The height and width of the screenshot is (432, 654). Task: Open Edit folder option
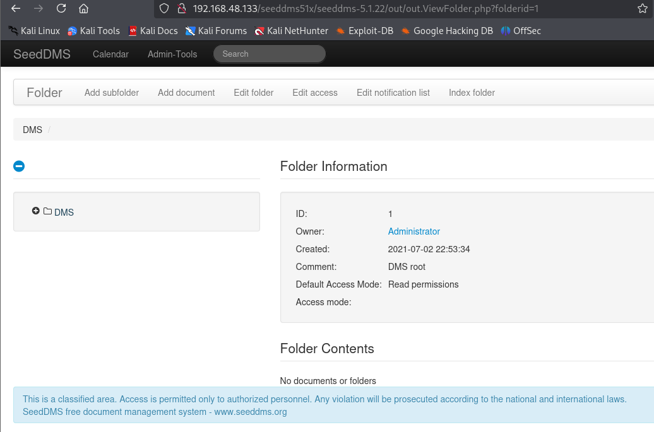pyautogui.click(x=253, y=93)
